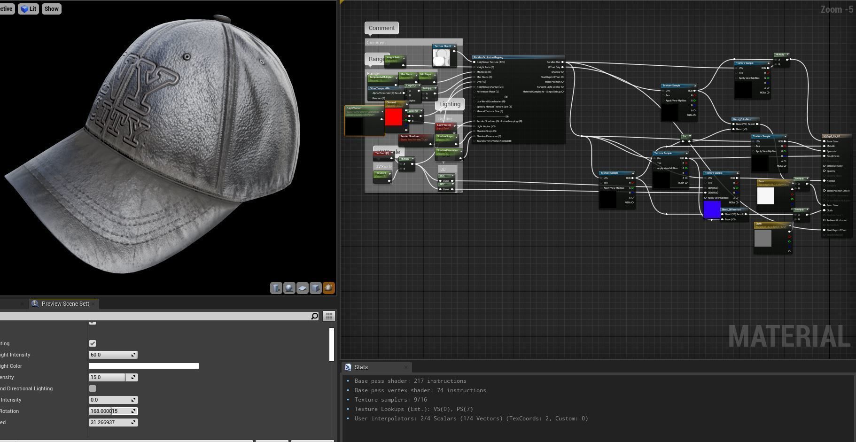Expand the 1-x node dropdown arrow
856x442 pixels.
click(689, 136)
